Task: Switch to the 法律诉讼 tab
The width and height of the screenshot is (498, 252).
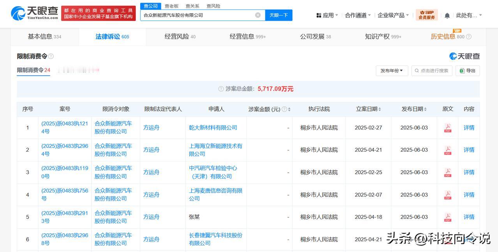Action: coord(112,37)
